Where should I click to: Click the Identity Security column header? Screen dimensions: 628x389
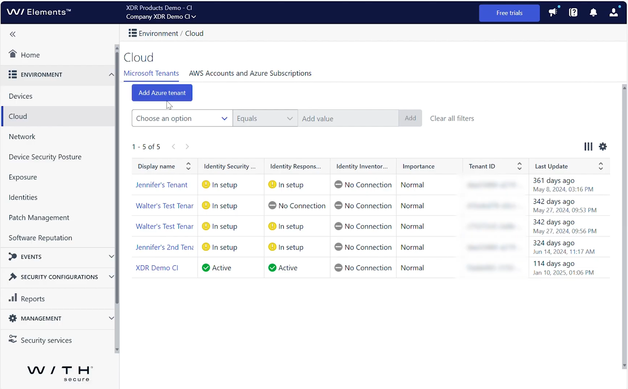click(231, 166)
